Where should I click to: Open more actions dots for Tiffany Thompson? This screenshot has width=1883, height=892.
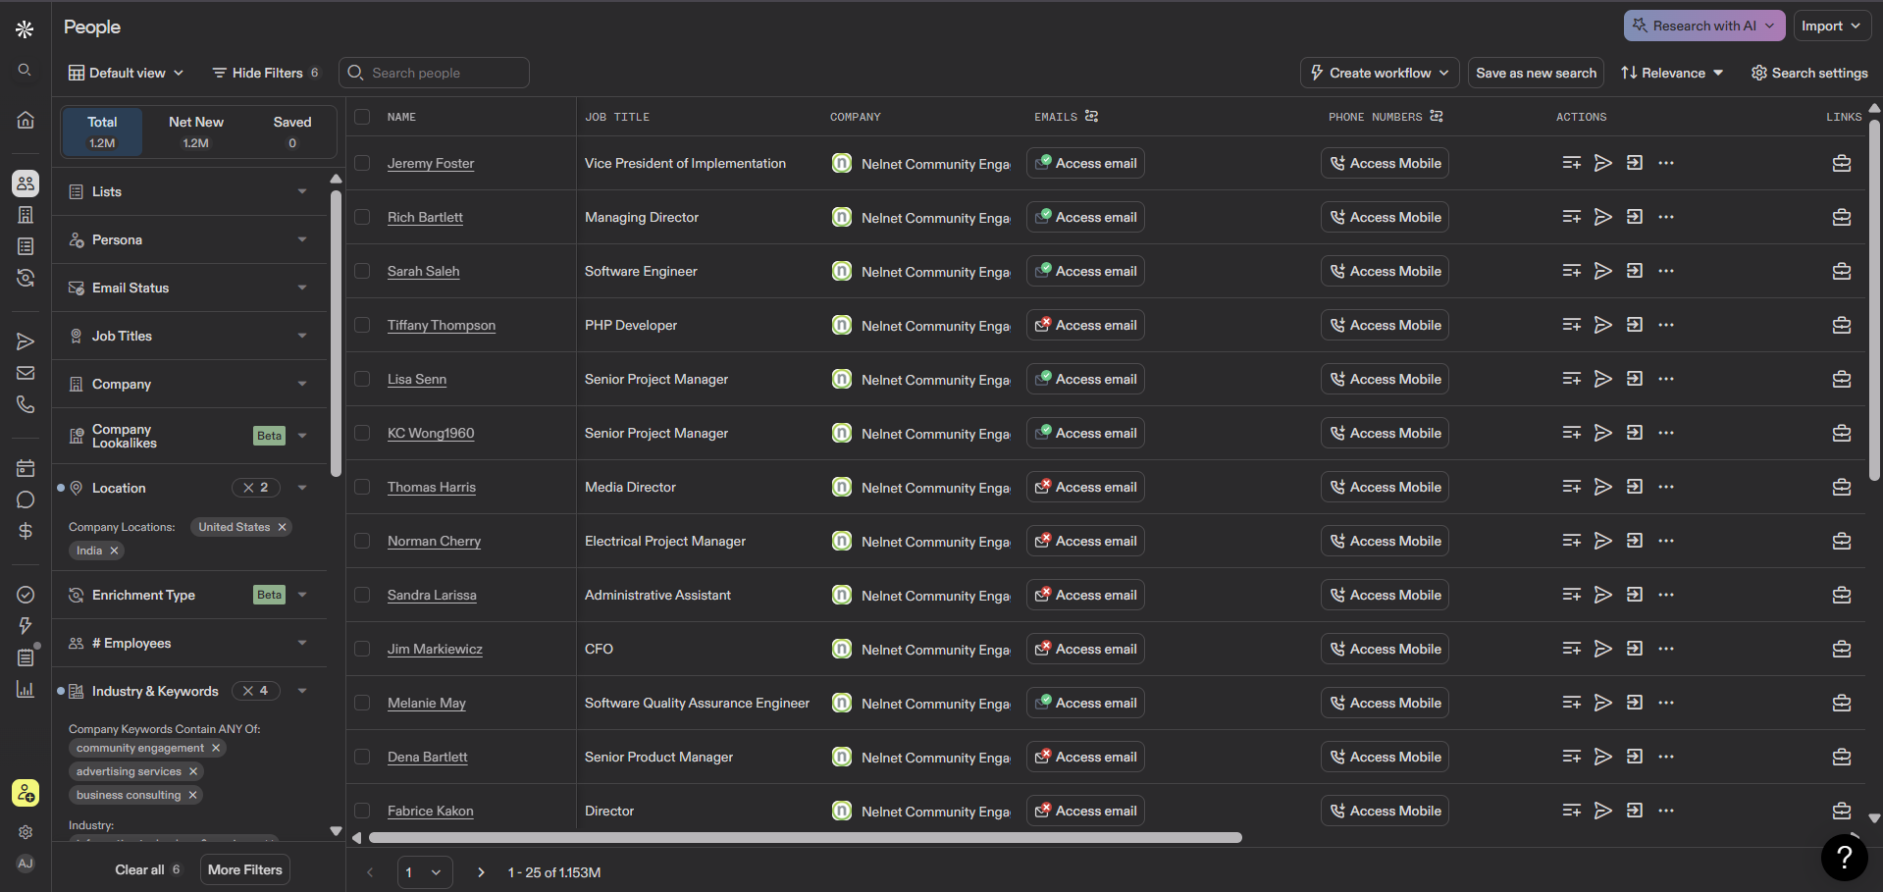pos(1666,325)
